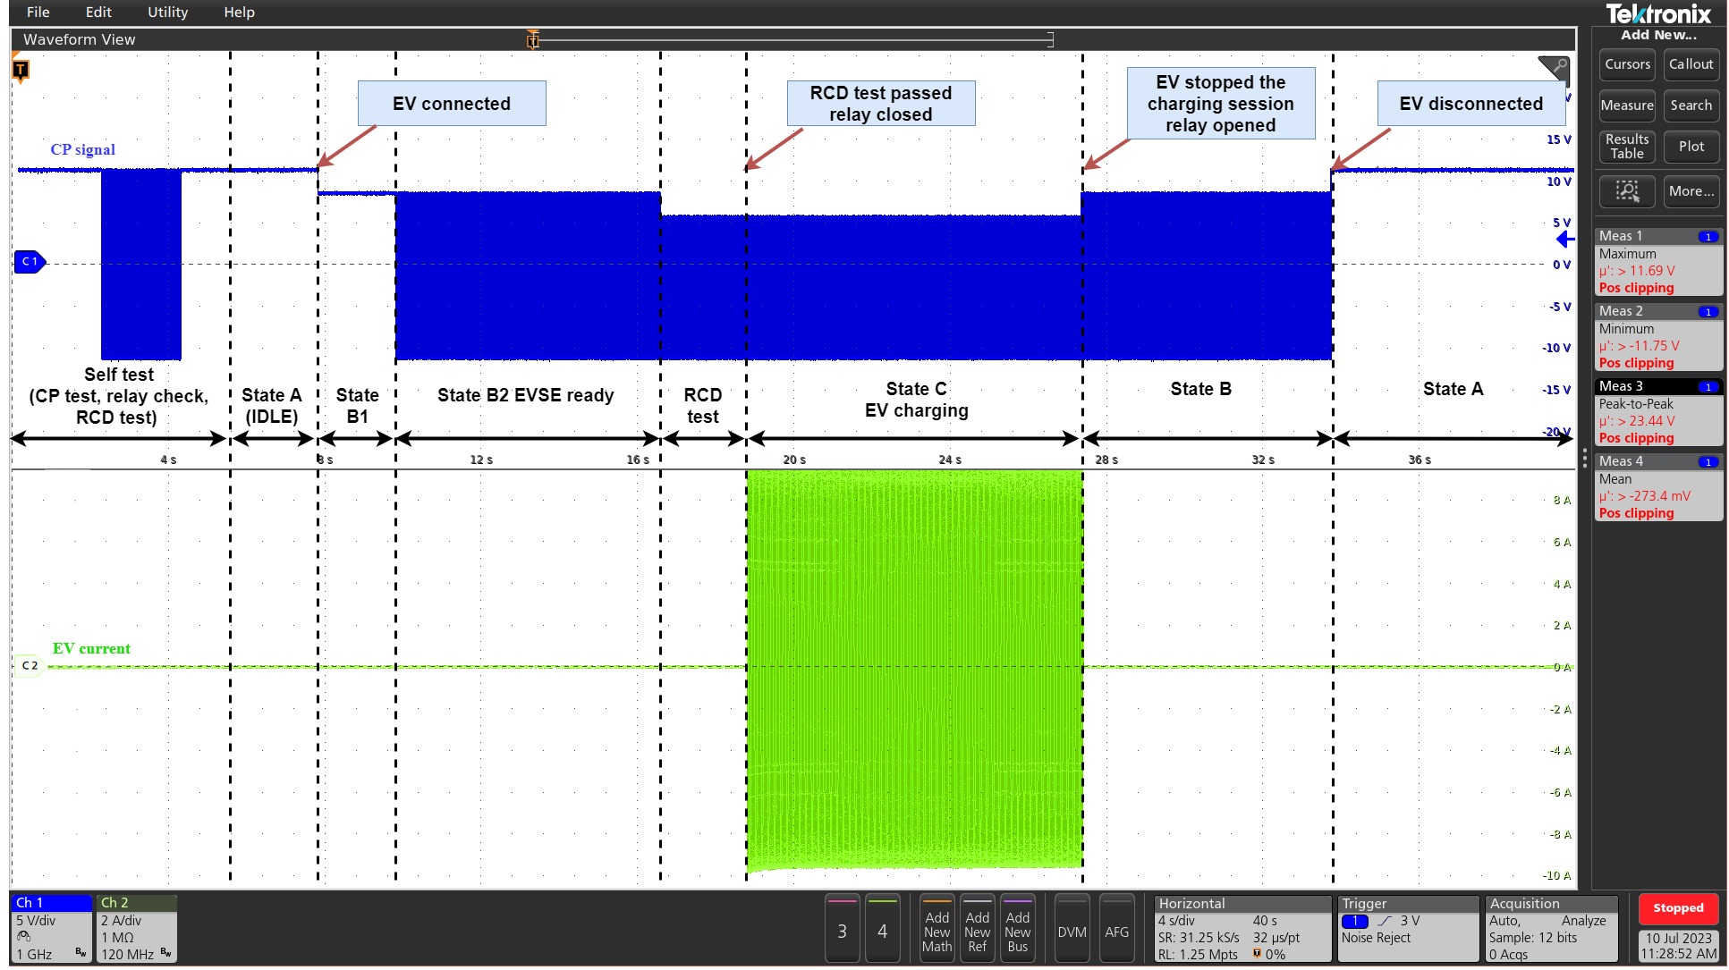Select the C1 channel handle on waveform
1729x970 pixels.
(30, 262)
